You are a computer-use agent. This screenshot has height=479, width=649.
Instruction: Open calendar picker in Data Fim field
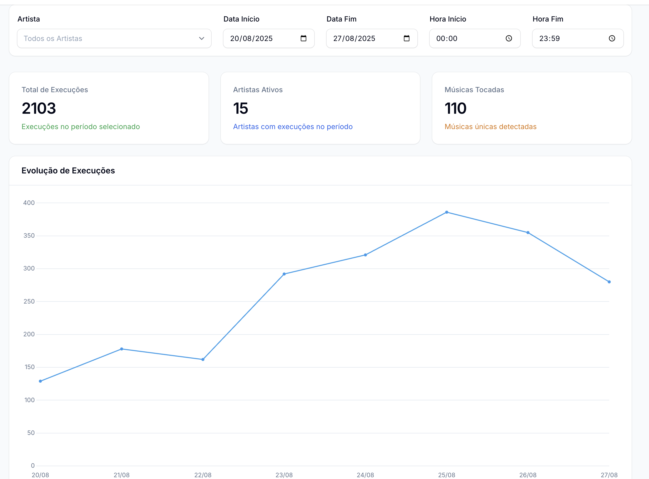[406, 38]
